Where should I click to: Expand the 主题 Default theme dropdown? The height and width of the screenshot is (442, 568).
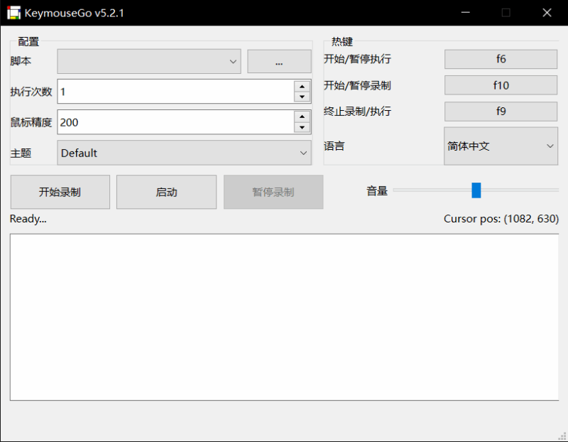(184, 153)
